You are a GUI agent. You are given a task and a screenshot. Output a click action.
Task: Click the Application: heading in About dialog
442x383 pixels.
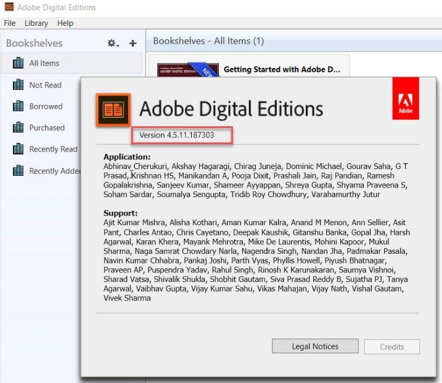point(127,157)
